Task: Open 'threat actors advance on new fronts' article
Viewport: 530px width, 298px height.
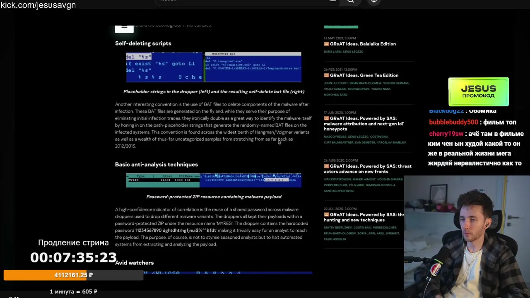Action: point(368,169)
